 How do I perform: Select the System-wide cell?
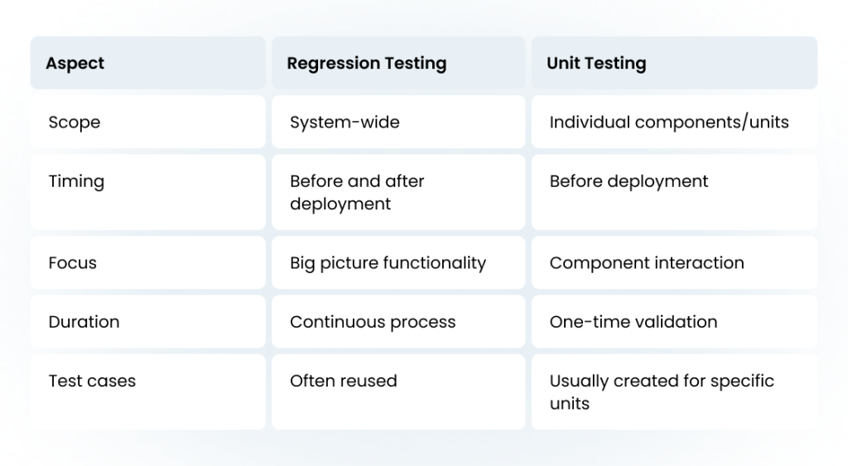(x=398, y=123)
